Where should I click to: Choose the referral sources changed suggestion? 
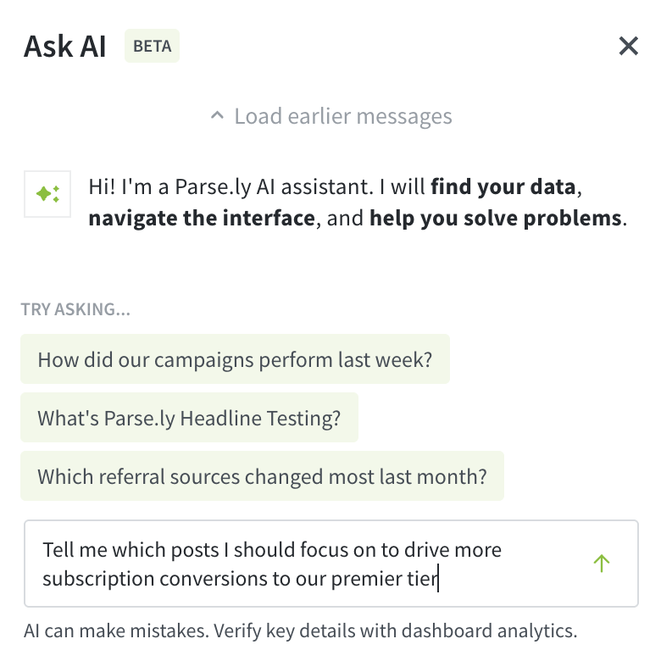coord(262,476)
